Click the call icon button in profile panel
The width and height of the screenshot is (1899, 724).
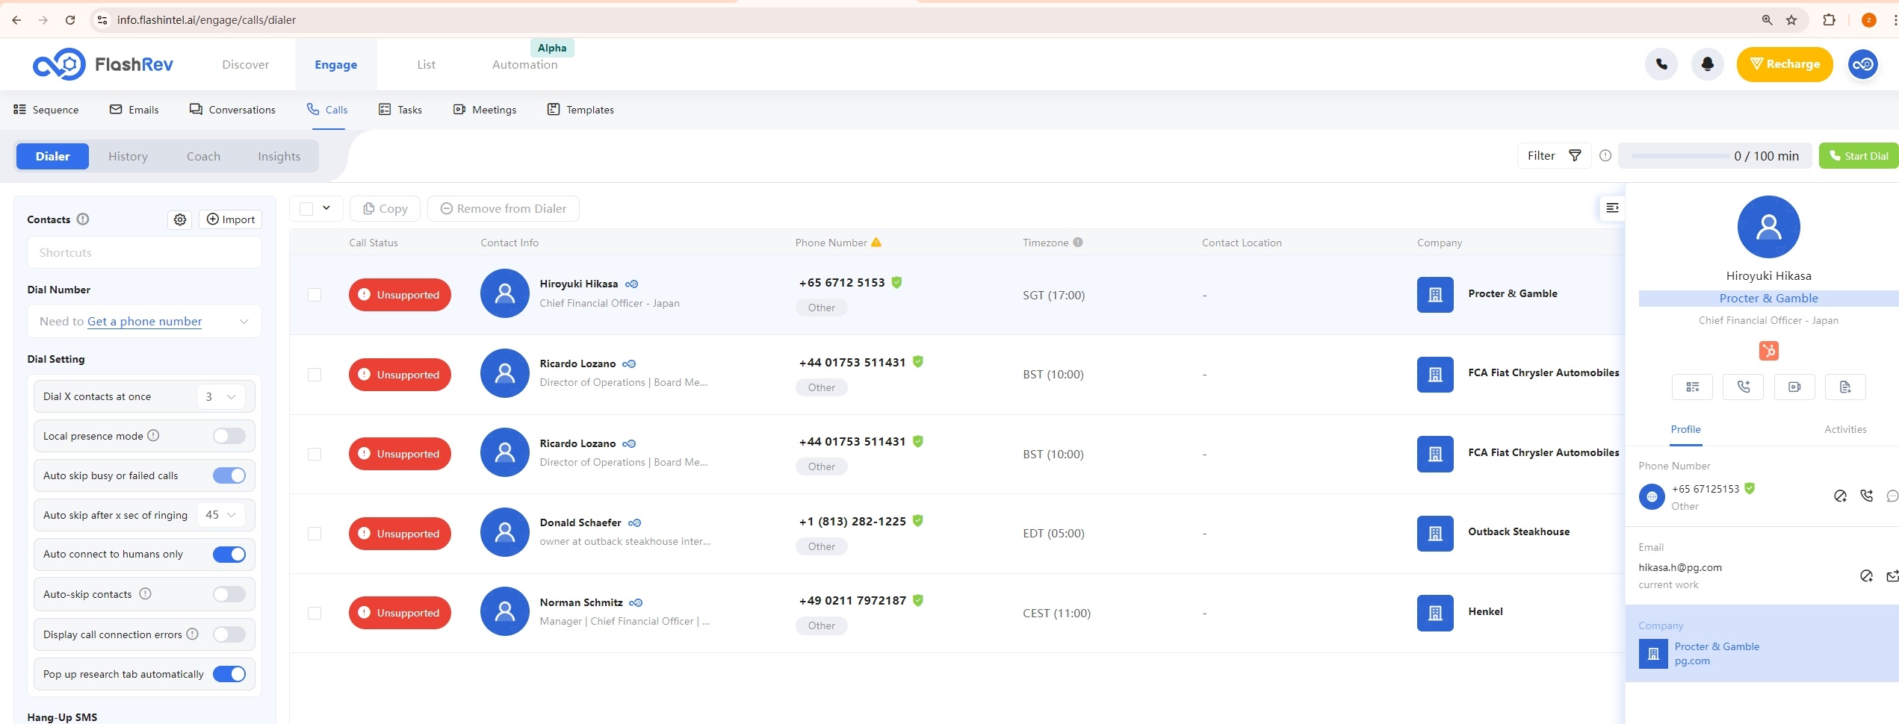(x=1744, y=387)
